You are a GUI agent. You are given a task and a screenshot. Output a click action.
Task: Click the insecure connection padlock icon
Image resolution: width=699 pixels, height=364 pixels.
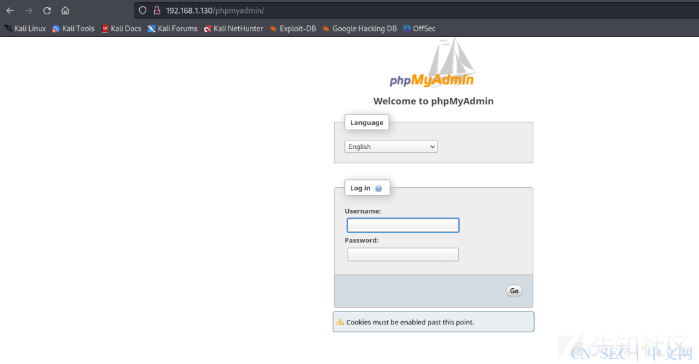[x=157, y=10]
